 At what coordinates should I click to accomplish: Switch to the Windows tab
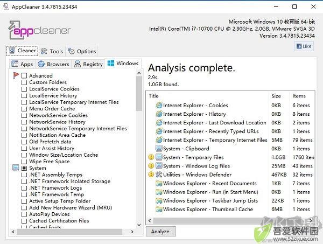click(123, 63)
